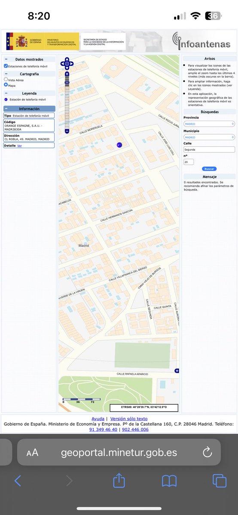Click the ETRS89 coordinates box
The image size is (238, 515).
click(143, 408)
